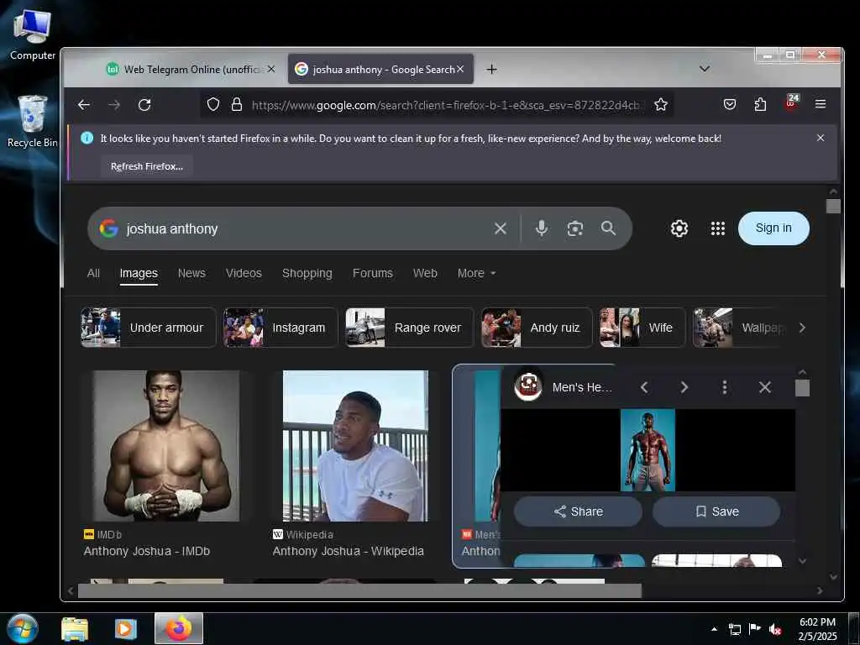This screenshot has width=860, height=645.
Task: Filter images by Instagram chip
Action: click(281, 328)
